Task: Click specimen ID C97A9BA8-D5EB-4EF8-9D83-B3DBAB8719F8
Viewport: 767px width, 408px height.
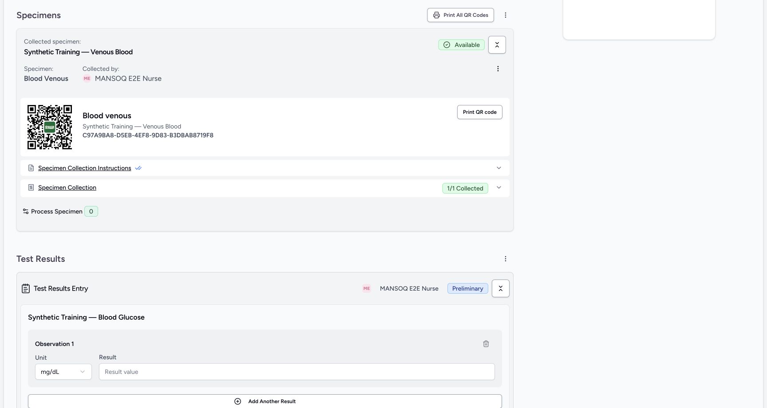Action: pos(148,135)
